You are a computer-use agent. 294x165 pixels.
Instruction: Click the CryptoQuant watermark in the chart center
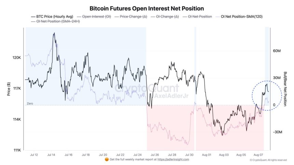pyautogui.click(x=146, y=88)
